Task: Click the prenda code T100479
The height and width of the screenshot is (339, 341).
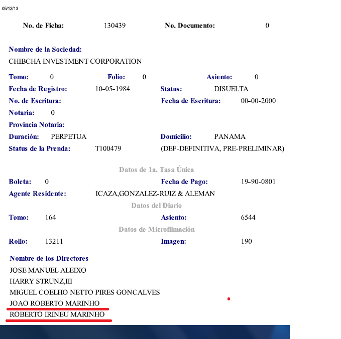Action: click(108, 148)
